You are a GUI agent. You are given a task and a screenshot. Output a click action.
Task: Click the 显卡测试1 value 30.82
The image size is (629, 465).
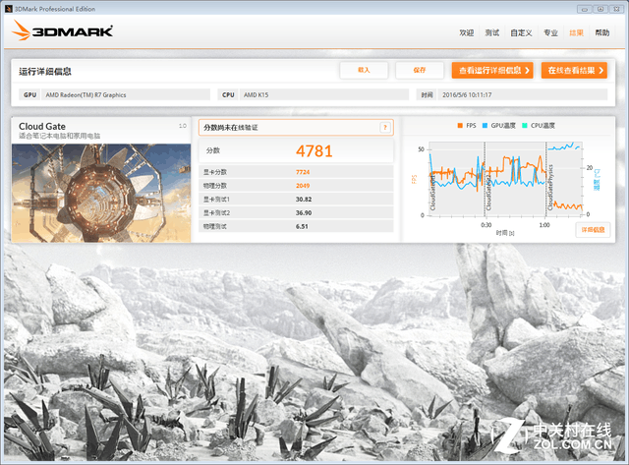[304, 200]
